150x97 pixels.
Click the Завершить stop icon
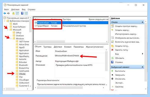pyautogui.click(x=112, y=75)
